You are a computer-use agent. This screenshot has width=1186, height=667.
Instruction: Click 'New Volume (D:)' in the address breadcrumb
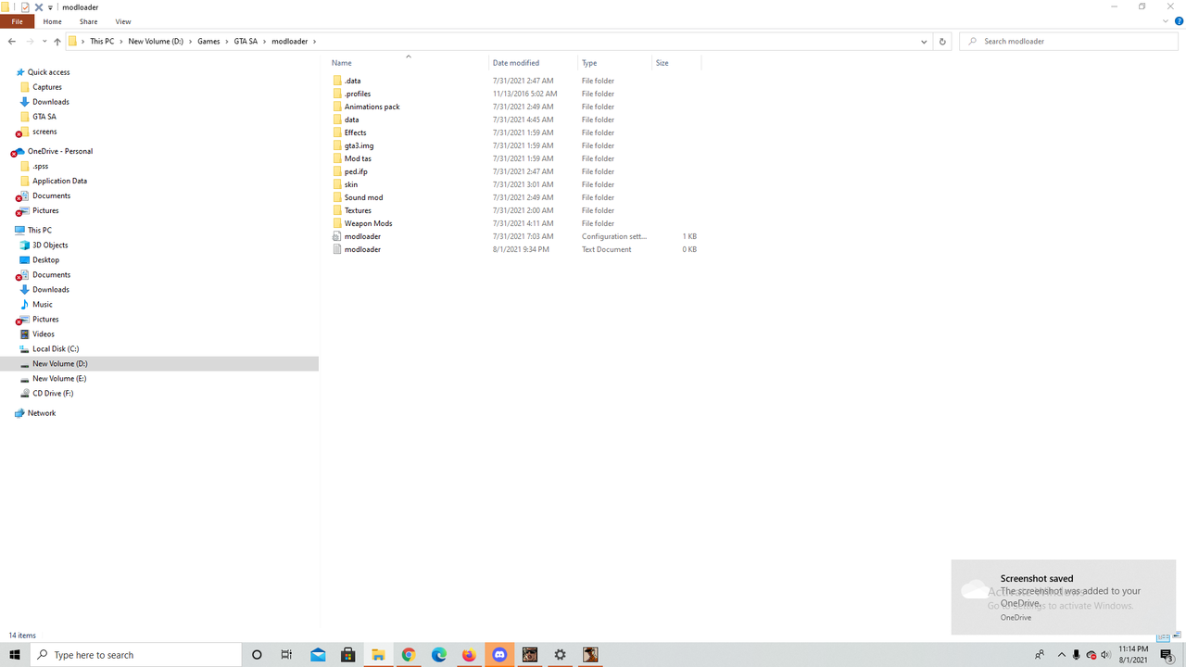[x=156, y=42]
